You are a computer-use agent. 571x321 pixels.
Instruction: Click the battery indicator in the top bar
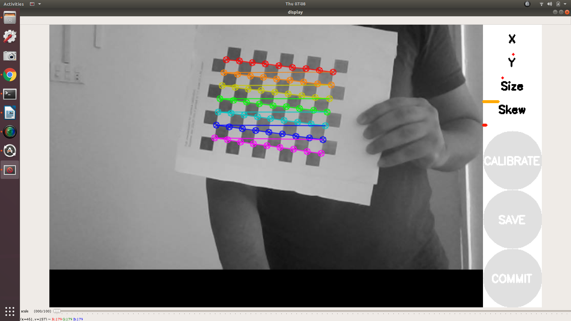point(559,4)
